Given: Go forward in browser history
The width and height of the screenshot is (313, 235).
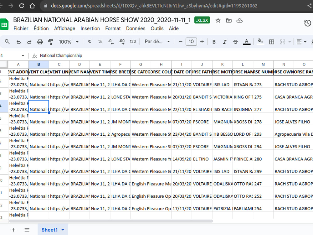Looking at the screenshot, I should pyautogui.click(x=11, y=6).
